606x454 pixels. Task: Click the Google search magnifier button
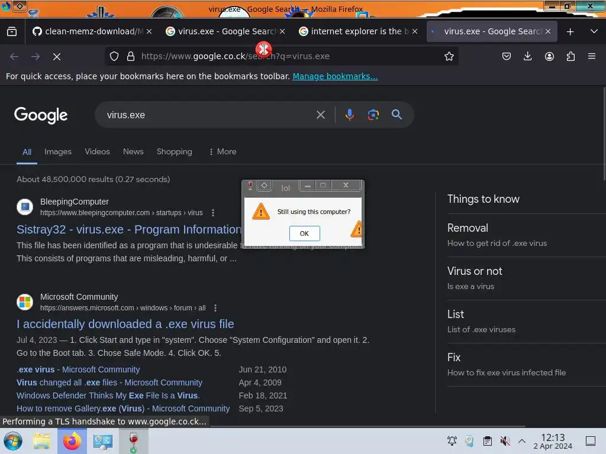pos(397,115)
